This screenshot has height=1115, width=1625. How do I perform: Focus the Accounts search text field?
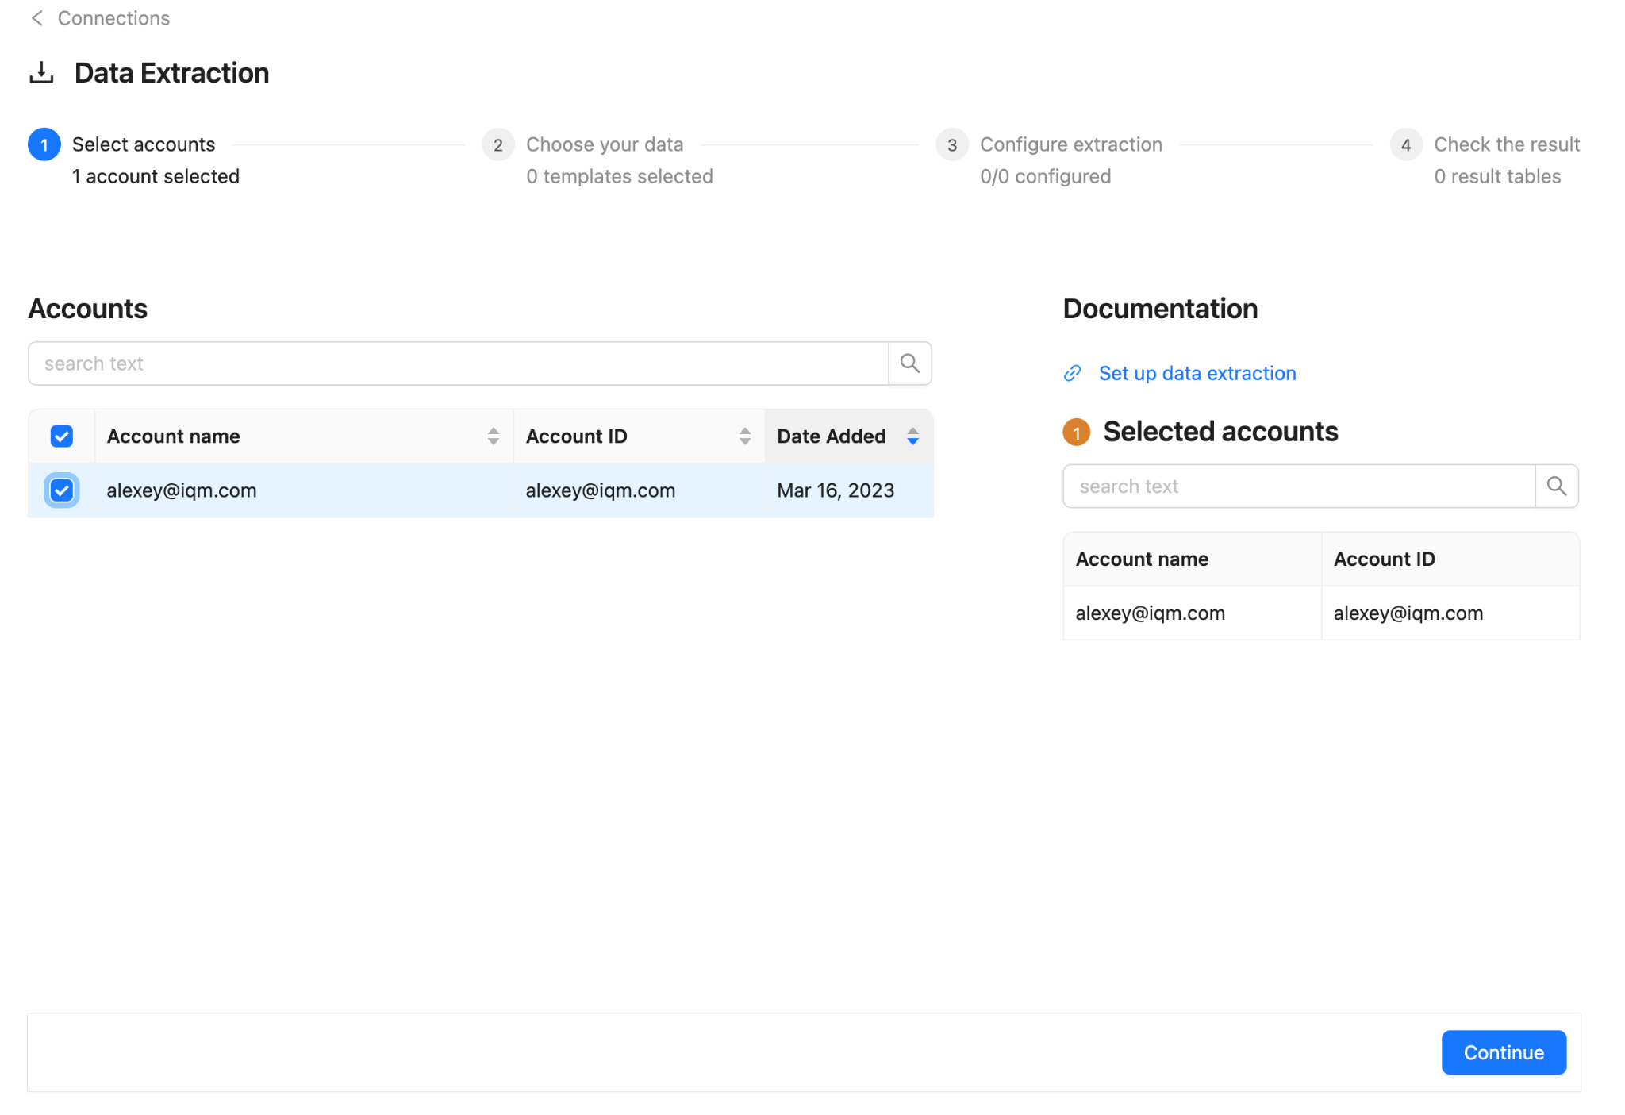pos(458,363)
